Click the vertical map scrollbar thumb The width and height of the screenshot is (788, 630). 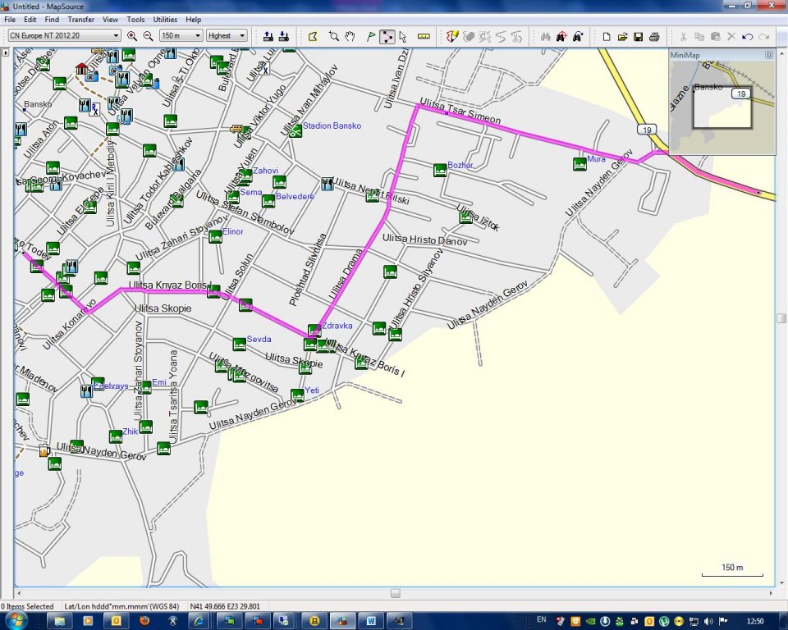click(781, 318)
